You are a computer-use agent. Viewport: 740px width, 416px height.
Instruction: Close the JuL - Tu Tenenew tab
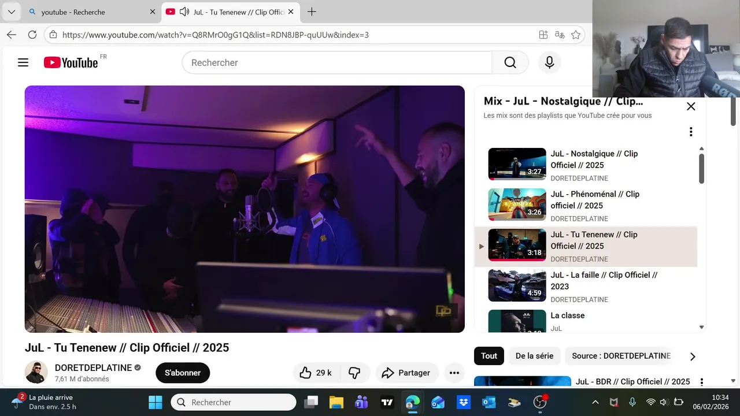click(290, 12)
